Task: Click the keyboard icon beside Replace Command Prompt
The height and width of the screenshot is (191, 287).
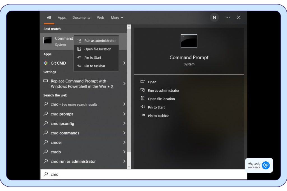Action: click(46, 81)
